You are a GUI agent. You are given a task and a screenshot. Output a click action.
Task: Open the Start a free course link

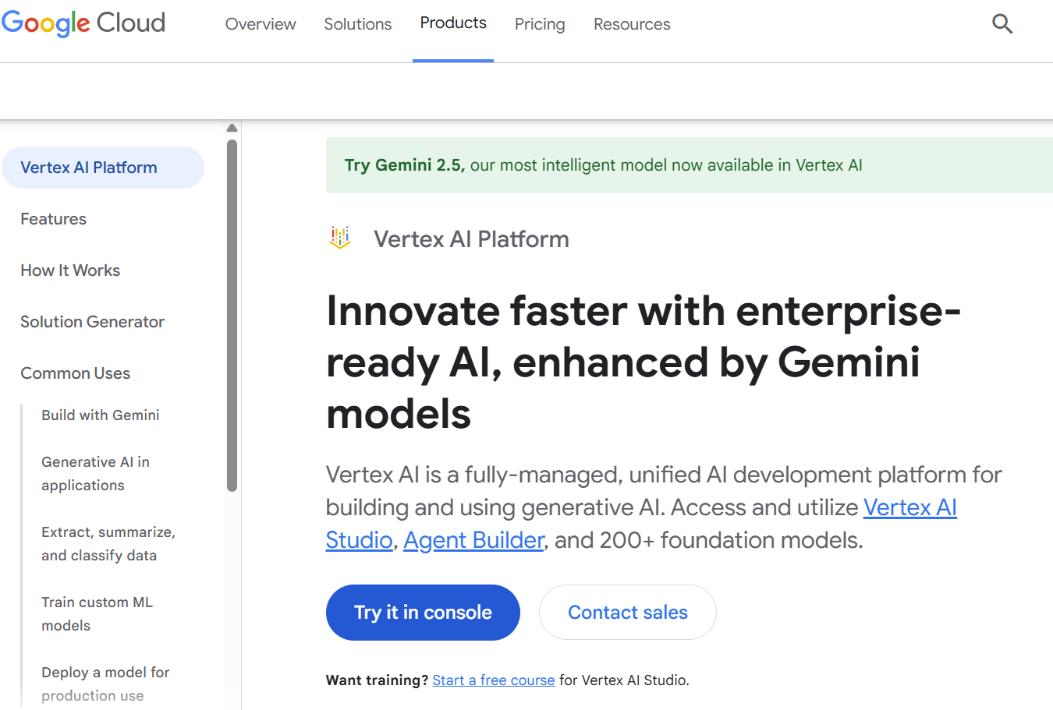pos(494,680)
